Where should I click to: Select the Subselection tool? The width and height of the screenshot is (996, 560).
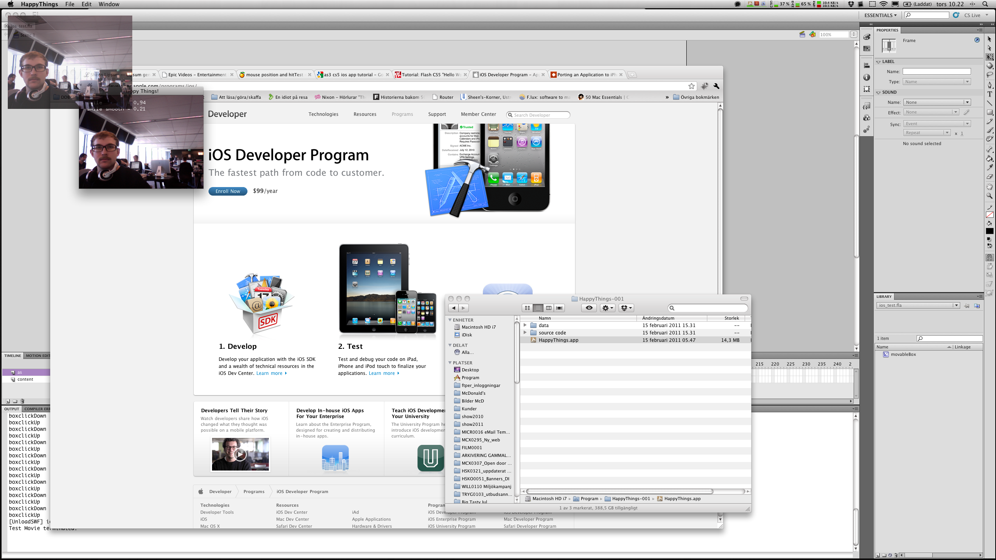tap(989, 48)
